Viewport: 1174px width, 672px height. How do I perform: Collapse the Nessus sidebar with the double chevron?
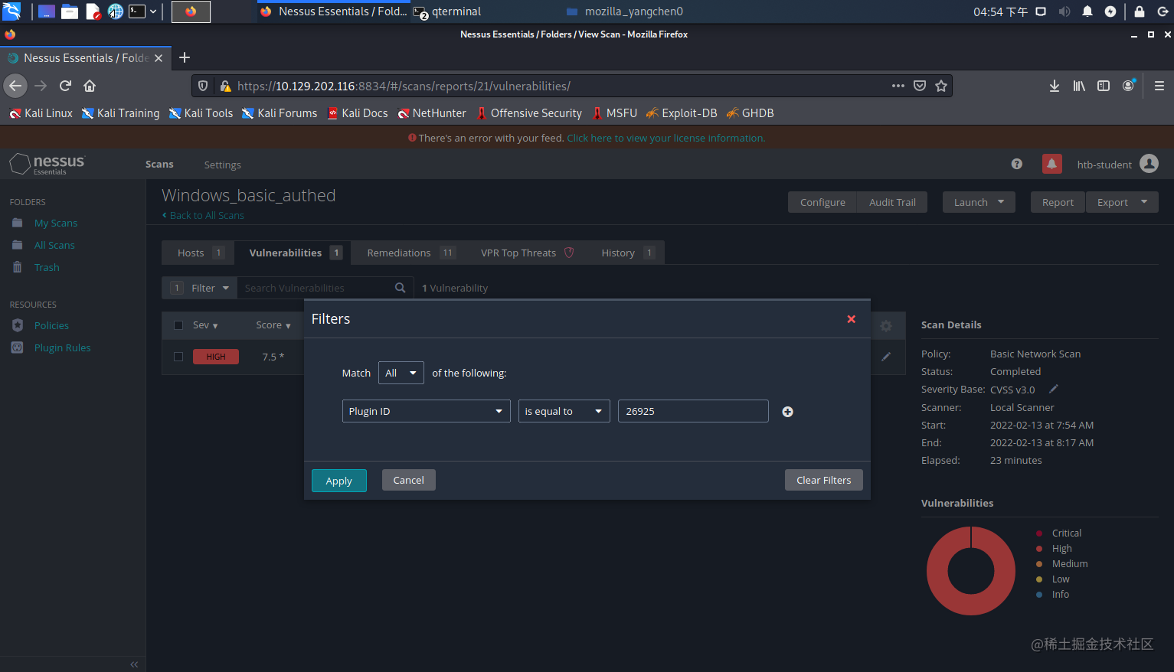click(x=135, y=664)
